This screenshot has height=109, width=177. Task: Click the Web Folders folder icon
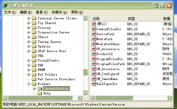[x=34, y=74]
